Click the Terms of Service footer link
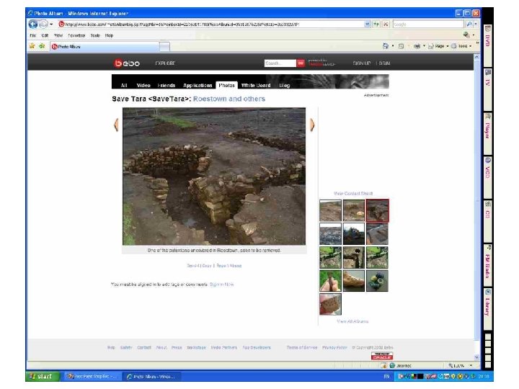The height and width of the screenshot is (389, 519). [302, 348]
